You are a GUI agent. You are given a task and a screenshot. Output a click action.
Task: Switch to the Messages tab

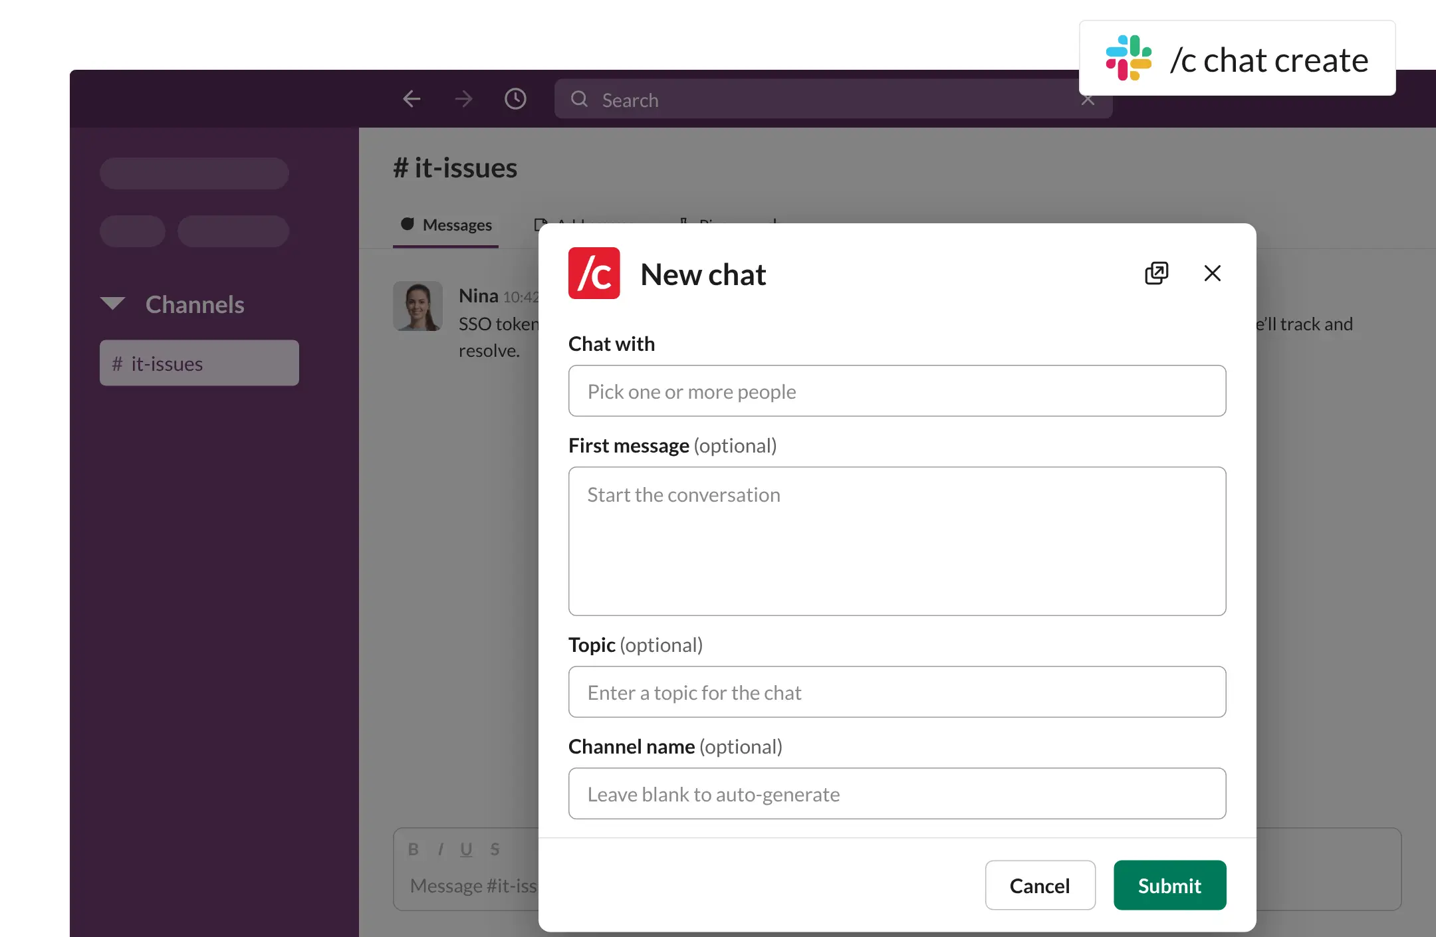coord(446,225)
